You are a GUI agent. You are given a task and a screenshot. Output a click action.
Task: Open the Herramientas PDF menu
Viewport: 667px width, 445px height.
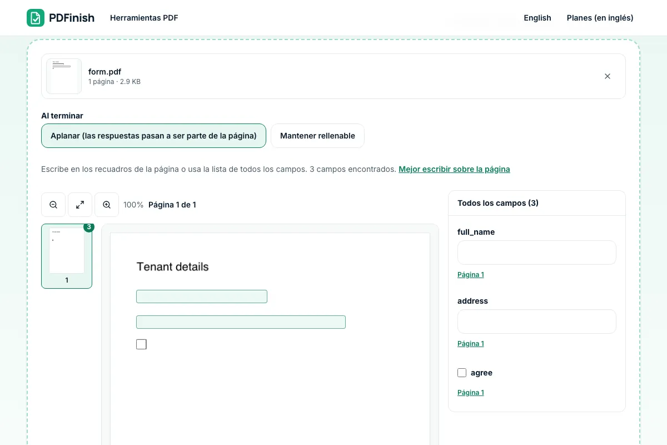pos(144,18)
